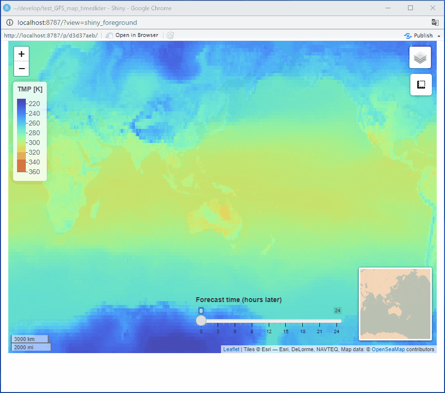This screenshot has height=393, width=445.
Task: Click the Publish button
Action: point(419,36)
